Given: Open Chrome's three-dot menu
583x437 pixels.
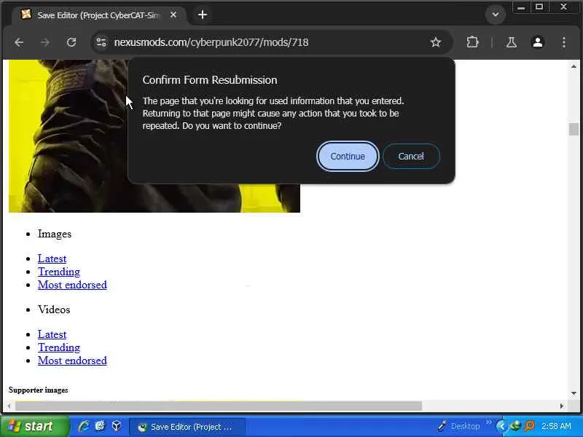Looking at the screenshot, I should pos(563,42).
